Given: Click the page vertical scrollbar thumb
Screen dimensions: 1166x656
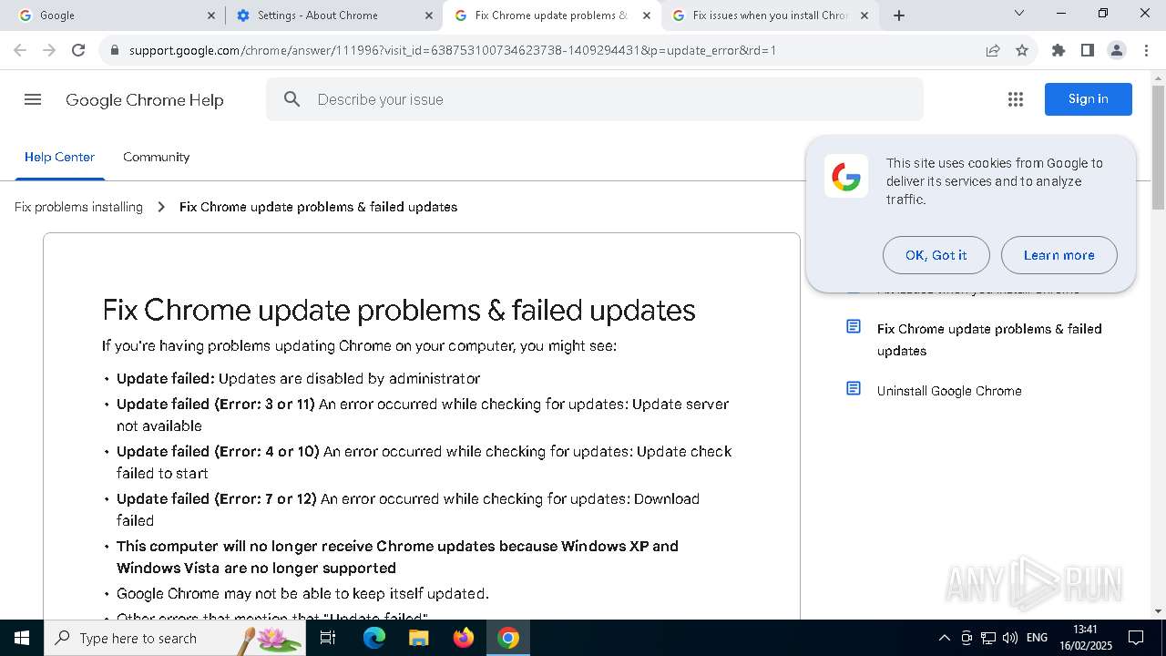Looking at the screenshot, I should coord(1158,149).
